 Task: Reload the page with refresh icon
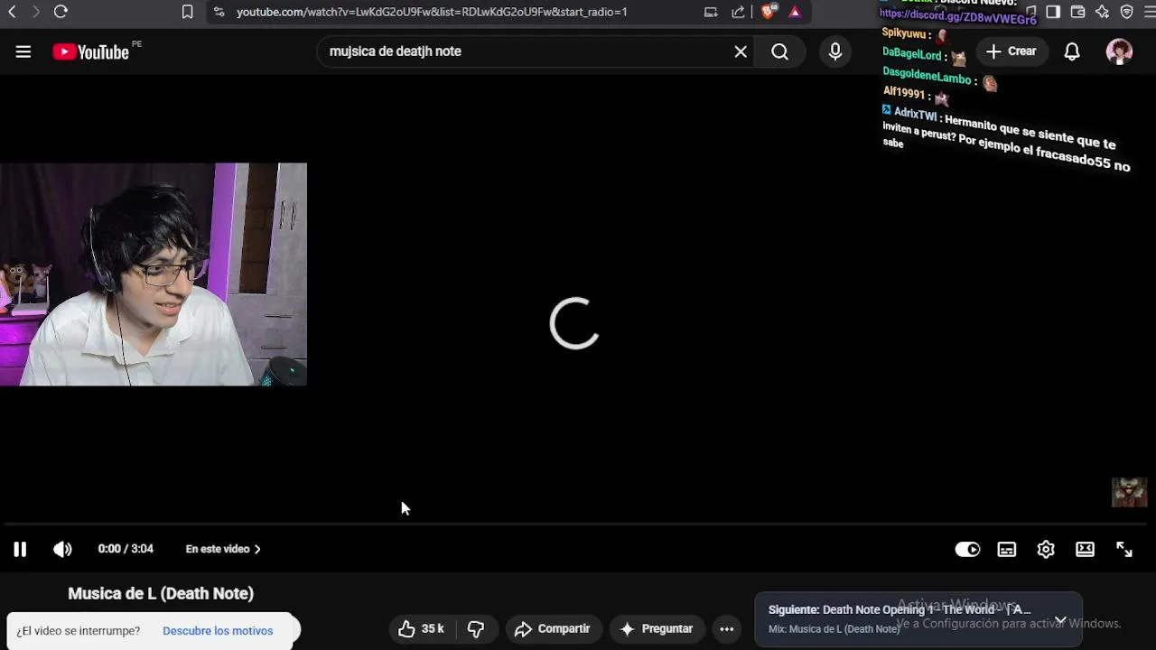coord(61,12)
